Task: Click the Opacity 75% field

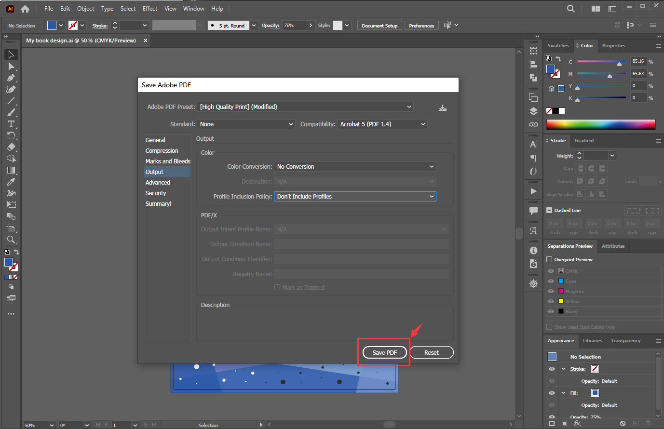Action: pos(294,26)
